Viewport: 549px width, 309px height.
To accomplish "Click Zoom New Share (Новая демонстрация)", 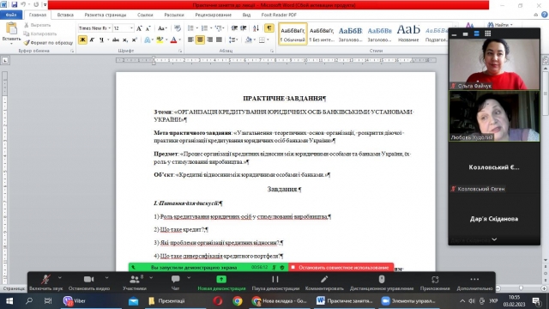I will (221, 282).
